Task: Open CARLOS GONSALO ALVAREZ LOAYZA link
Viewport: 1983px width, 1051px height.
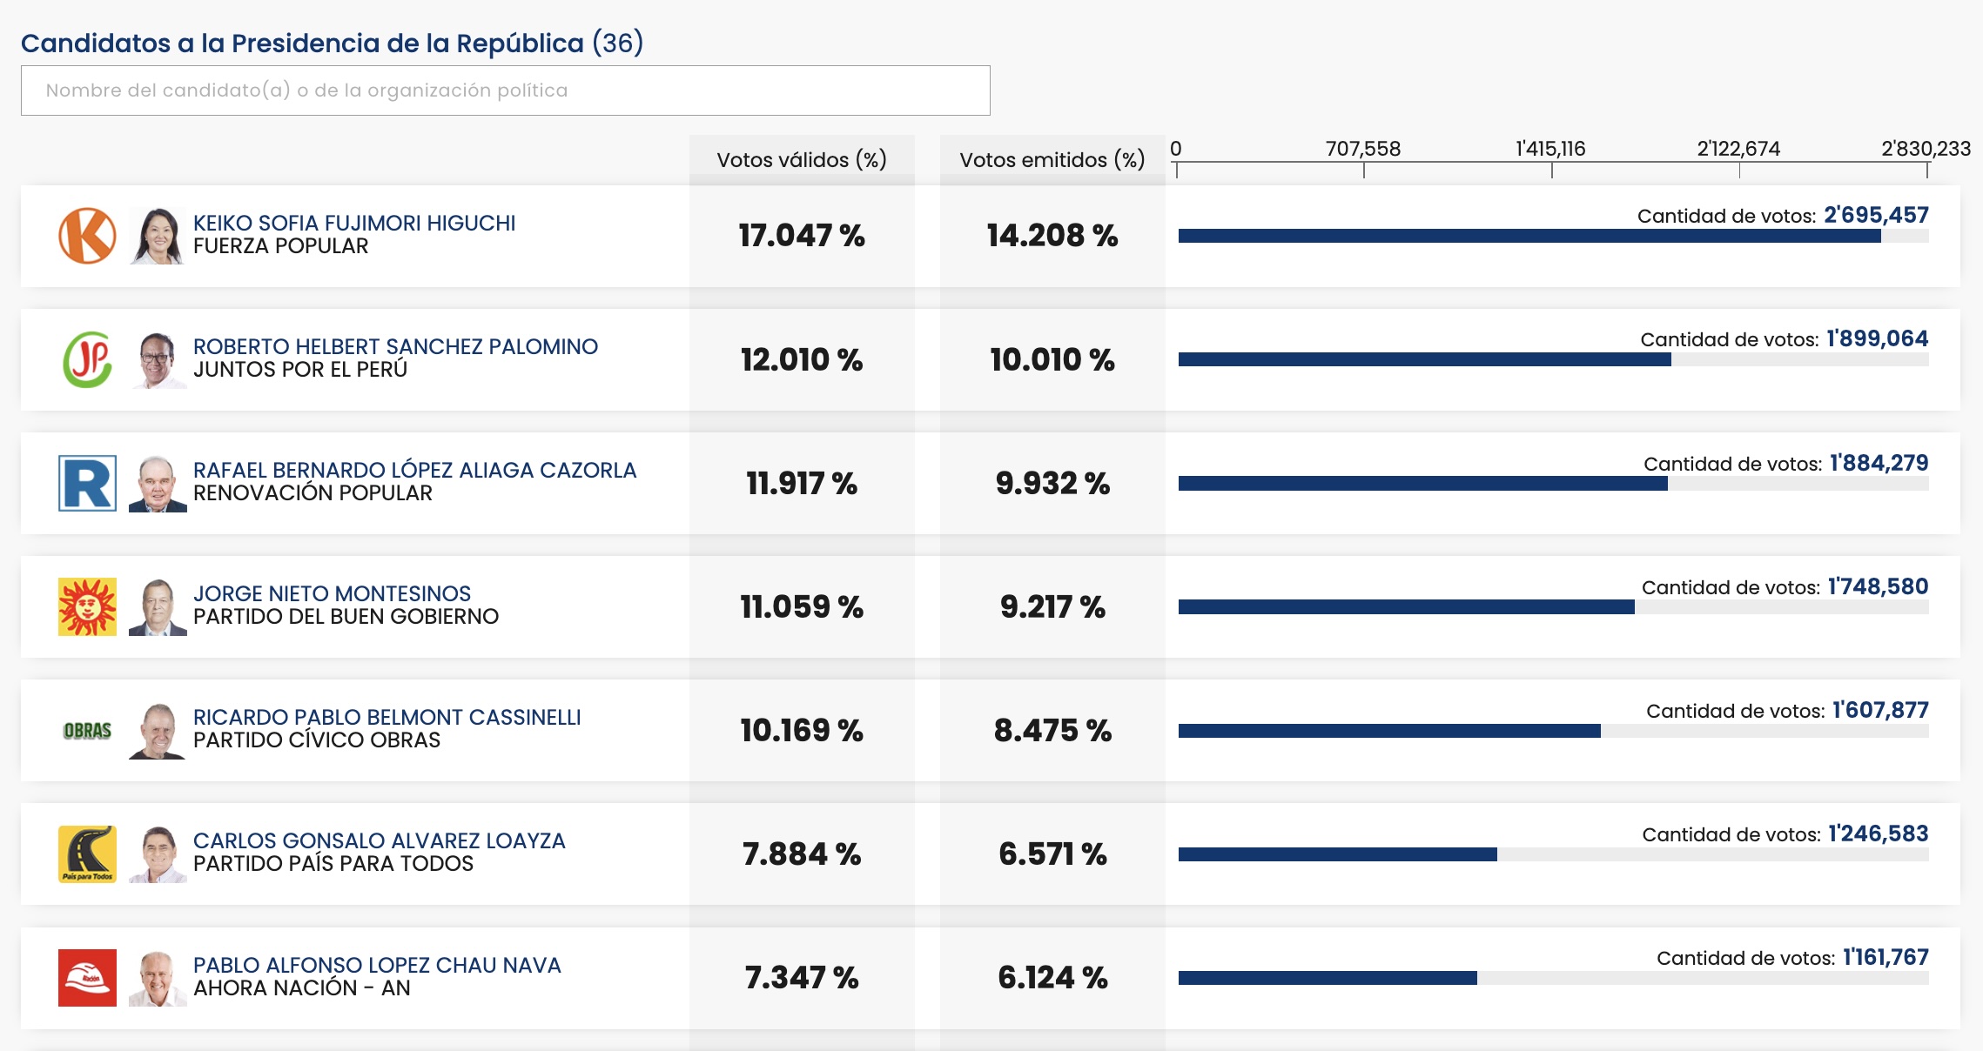Action: [379, 841]
